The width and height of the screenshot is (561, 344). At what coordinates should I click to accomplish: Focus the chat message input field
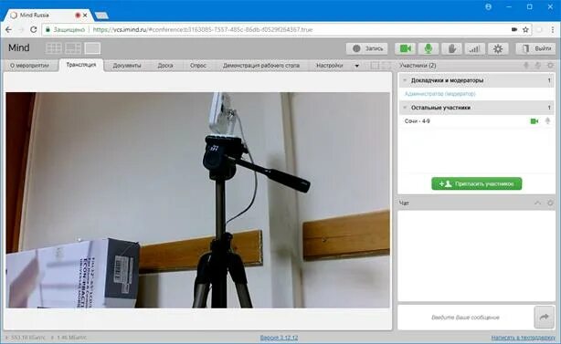tap(465, 318)
